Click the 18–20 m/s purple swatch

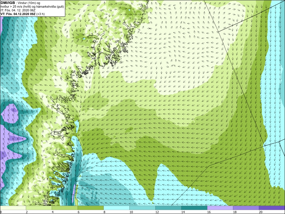click(x=246, y=208)
